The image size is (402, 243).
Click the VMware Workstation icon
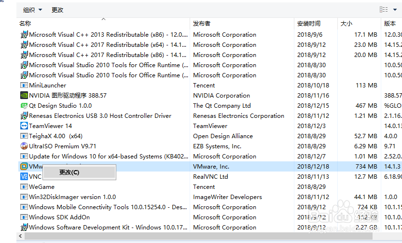pyautogui.click(x=24, y=166)
